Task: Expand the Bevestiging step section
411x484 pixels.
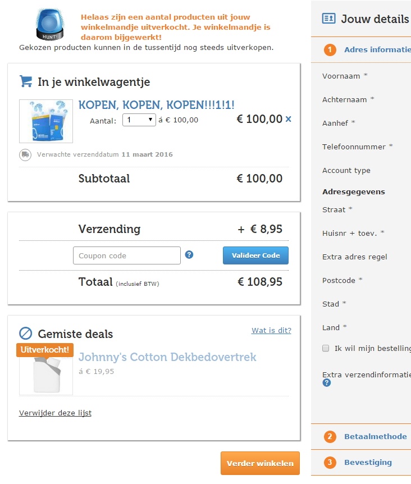Action: pos(368,462)
